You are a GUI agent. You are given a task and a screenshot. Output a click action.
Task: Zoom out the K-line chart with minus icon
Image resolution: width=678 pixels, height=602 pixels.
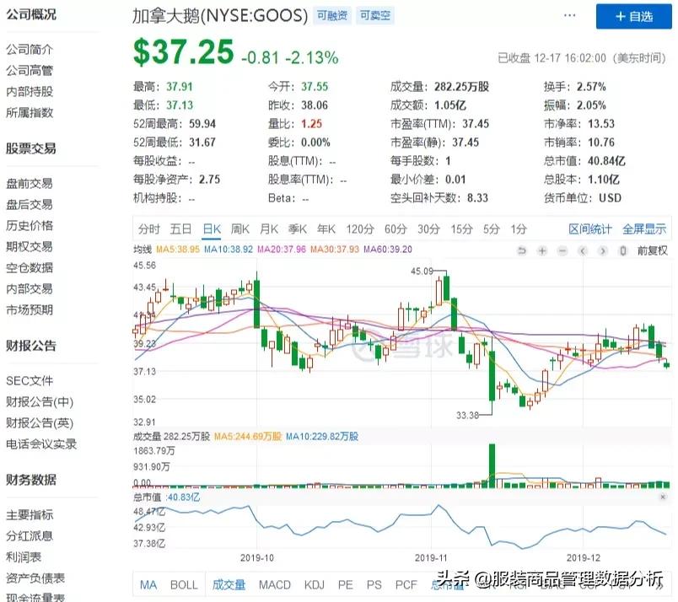pos(562,250)
